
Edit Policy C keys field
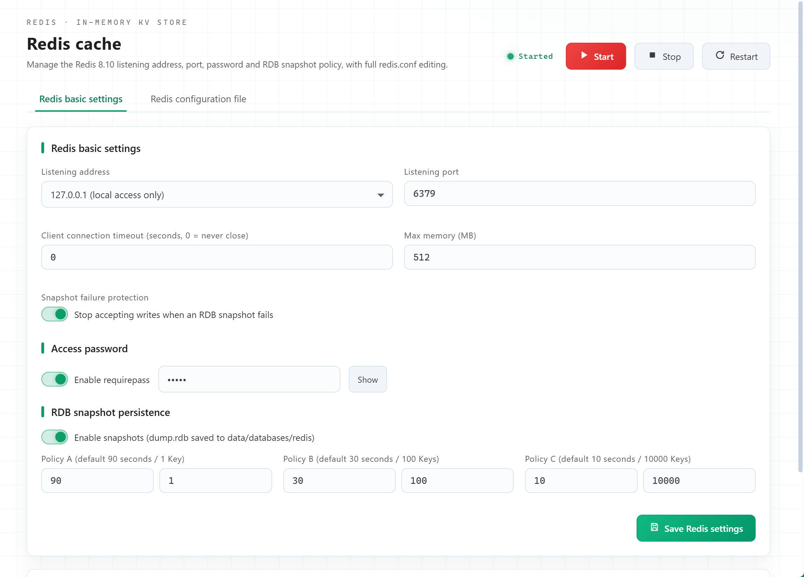tap(699, 481)
